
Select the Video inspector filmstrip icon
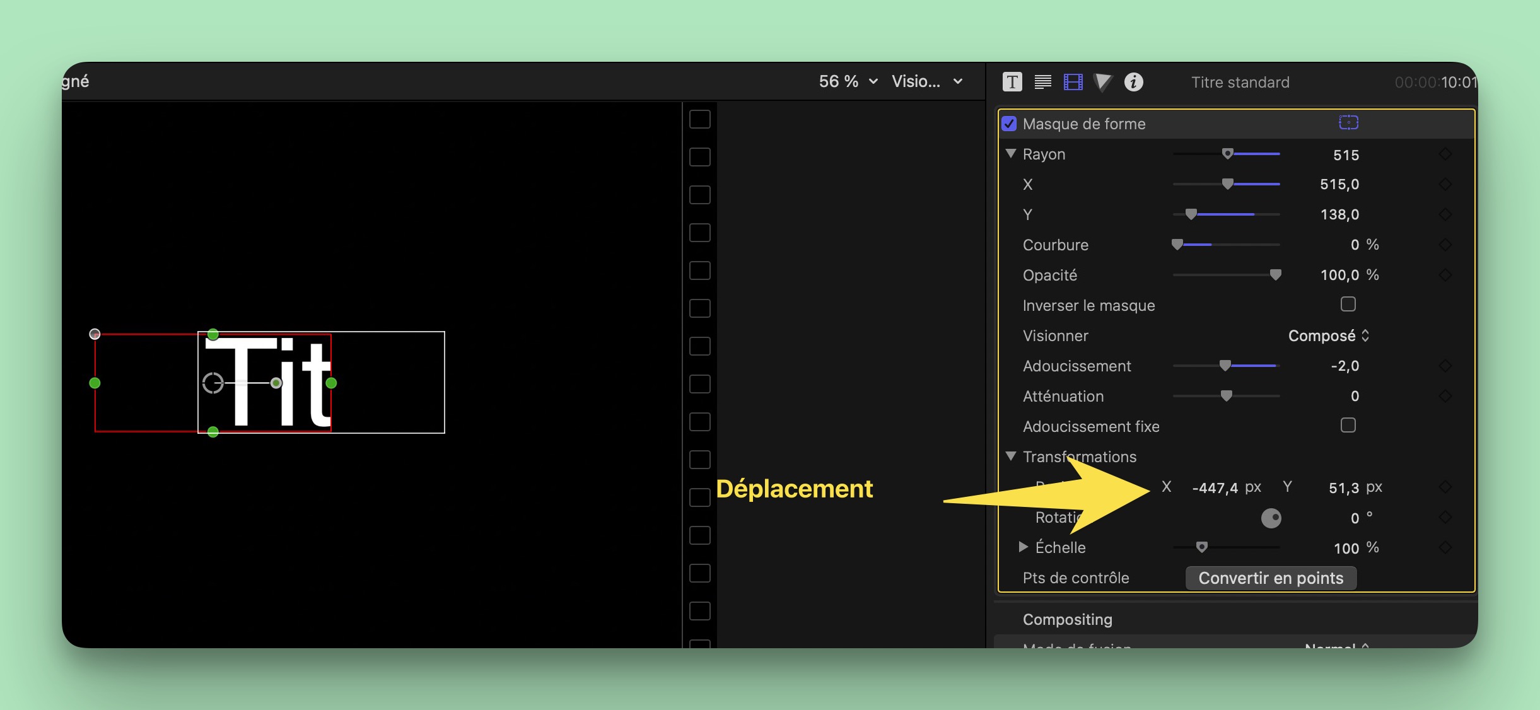pos(1073,82)
